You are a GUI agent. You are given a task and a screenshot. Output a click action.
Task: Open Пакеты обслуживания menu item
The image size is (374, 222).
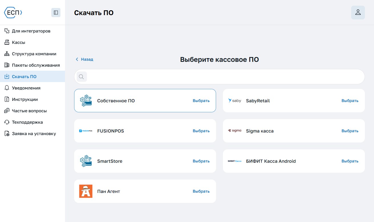[x=32, y=65]
